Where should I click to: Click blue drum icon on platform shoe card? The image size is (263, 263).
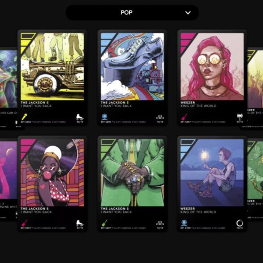point(104,117)
